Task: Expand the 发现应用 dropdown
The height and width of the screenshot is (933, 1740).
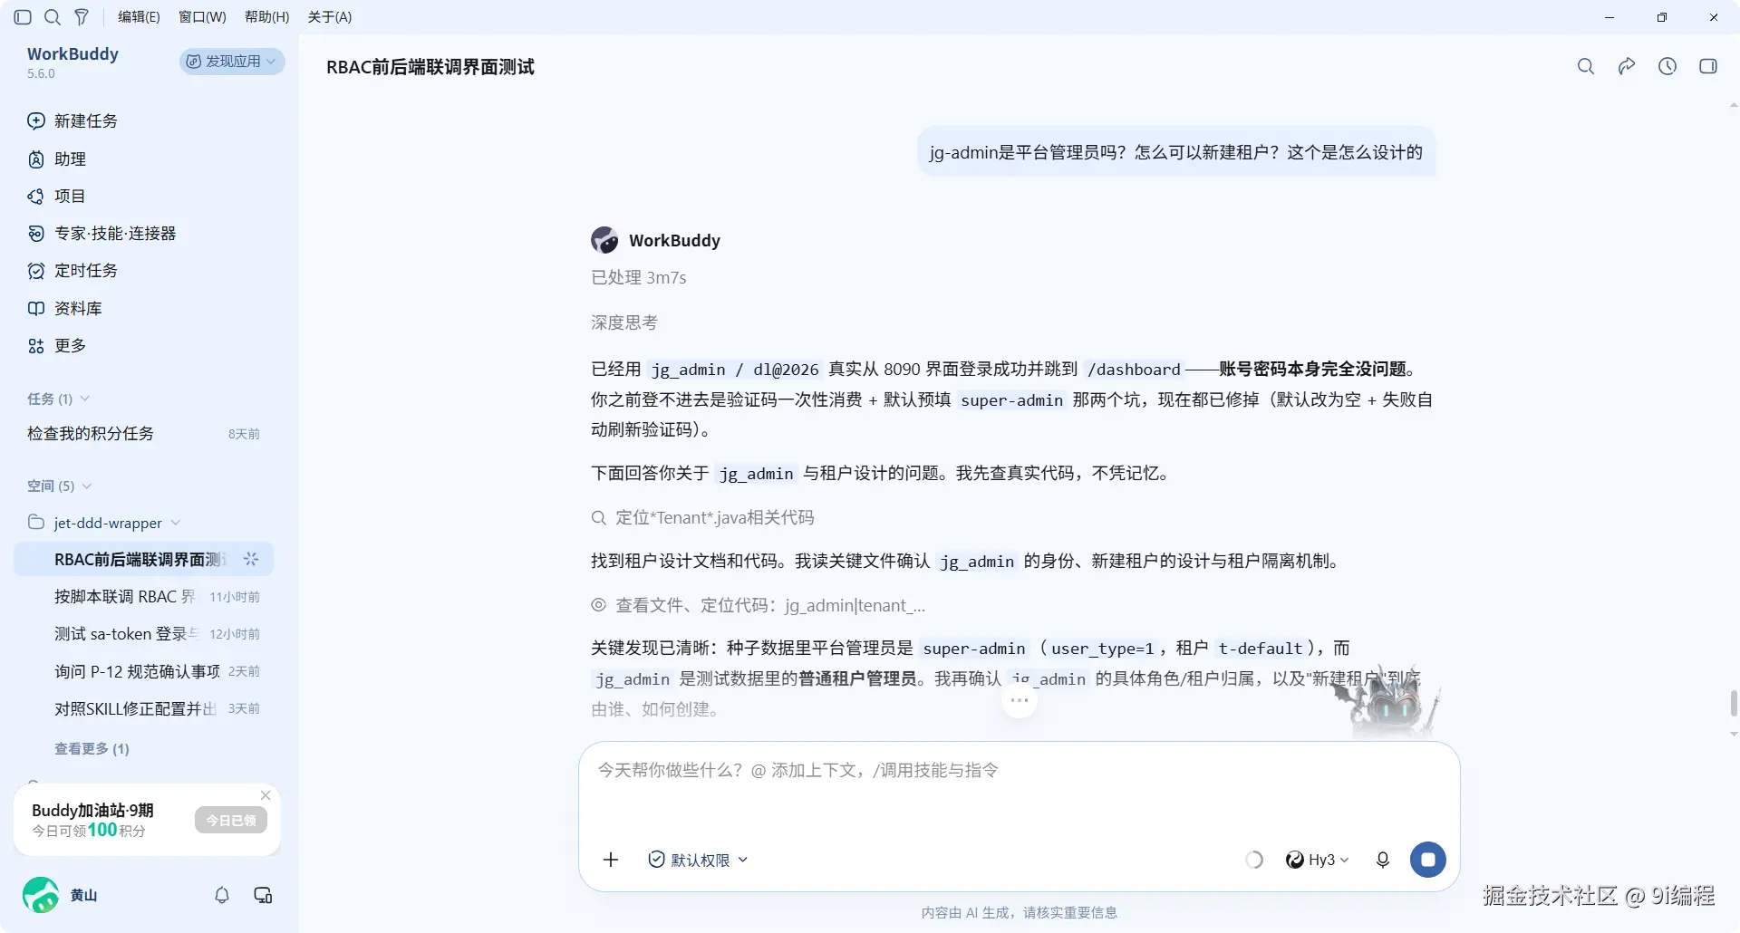Action: [x=232, y=61]
